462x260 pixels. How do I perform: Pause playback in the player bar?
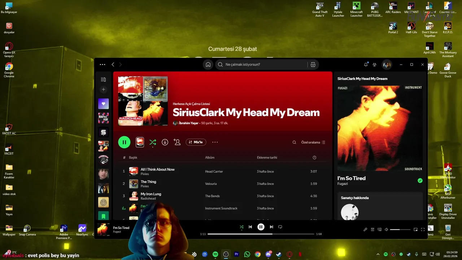click(261, 227)
